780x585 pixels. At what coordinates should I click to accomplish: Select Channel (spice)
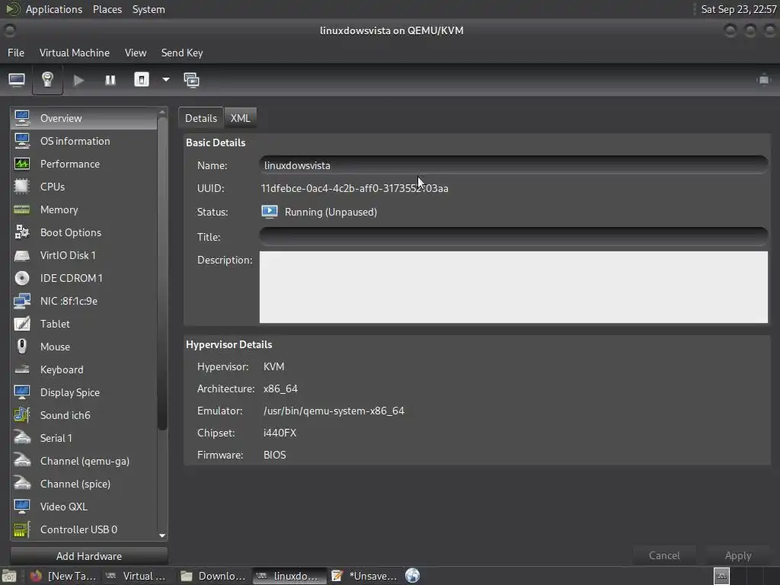[x=84, y=484]
